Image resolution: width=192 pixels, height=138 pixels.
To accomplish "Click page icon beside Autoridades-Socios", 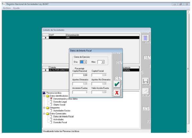I will tap(51, 111).
